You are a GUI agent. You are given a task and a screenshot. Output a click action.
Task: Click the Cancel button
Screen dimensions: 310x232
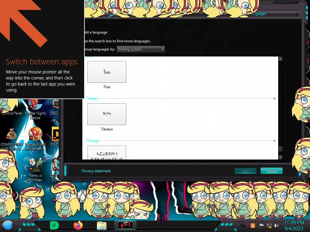point(272,171)
